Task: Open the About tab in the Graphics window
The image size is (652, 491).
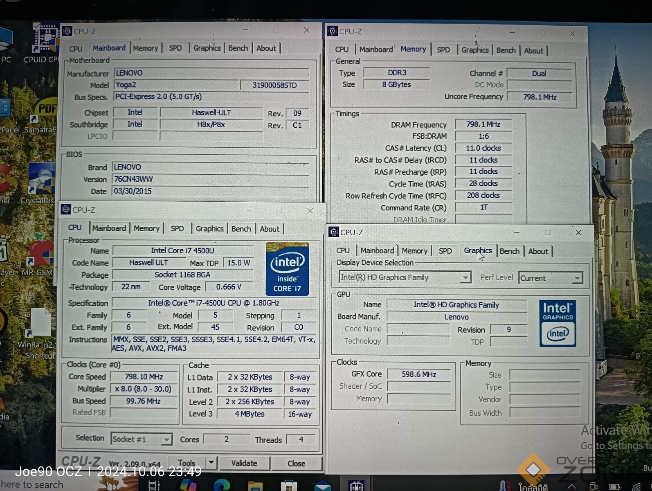Action: click(x=538, y=251)
